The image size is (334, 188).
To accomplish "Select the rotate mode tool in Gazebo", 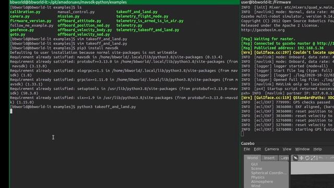I will [x=307, y=158].
